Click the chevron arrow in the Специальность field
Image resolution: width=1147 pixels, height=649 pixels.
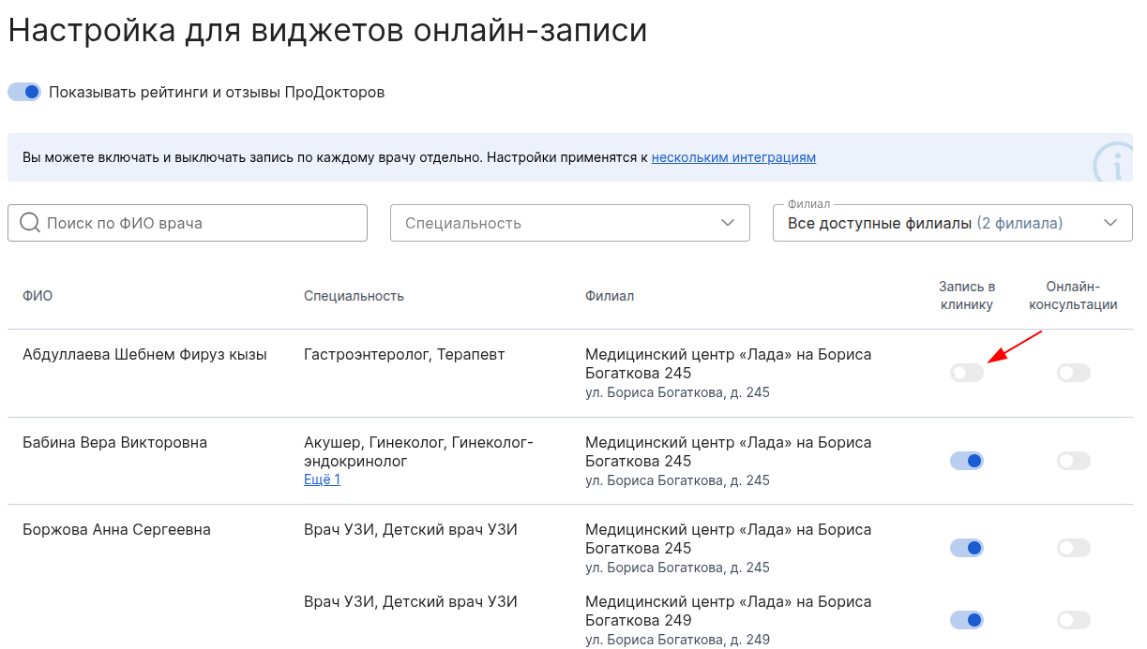tap(728, 223)
